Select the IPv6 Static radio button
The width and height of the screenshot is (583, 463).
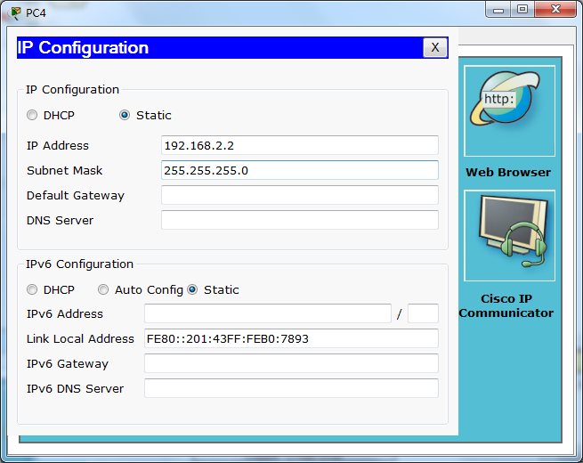pos(192,289)
